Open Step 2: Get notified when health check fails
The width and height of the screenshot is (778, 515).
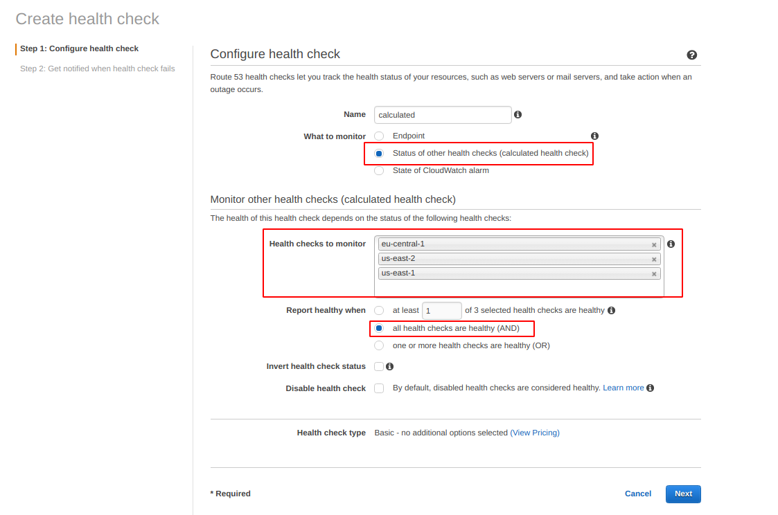click(97, 69)
